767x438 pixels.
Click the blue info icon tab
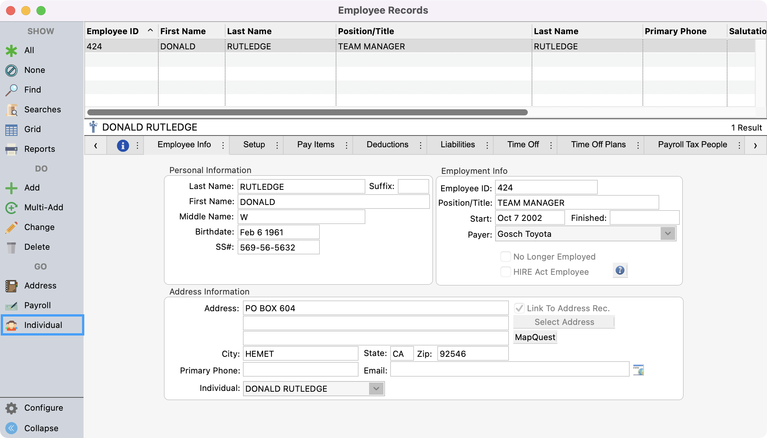coord(123,145)
